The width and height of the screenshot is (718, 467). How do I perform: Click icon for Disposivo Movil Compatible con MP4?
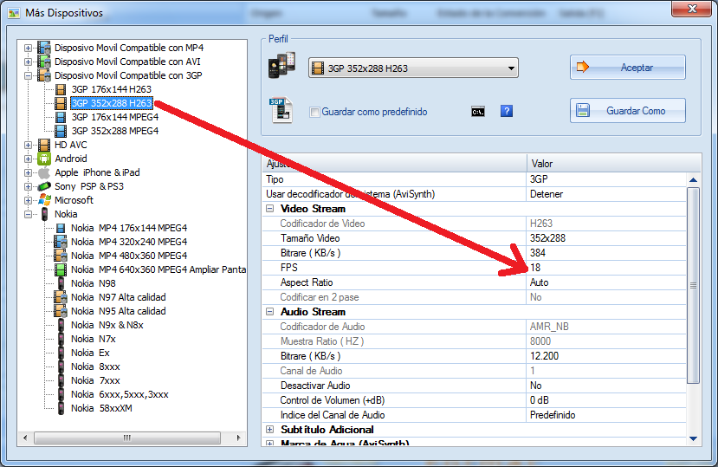pos(44,48)
